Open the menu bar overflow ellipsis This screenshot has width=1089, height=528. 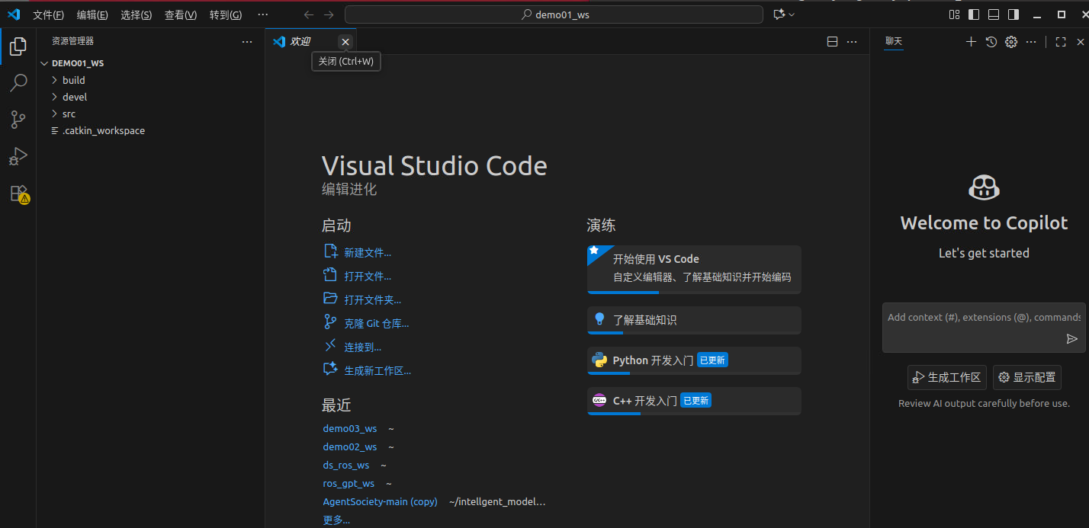click(263, 14)
